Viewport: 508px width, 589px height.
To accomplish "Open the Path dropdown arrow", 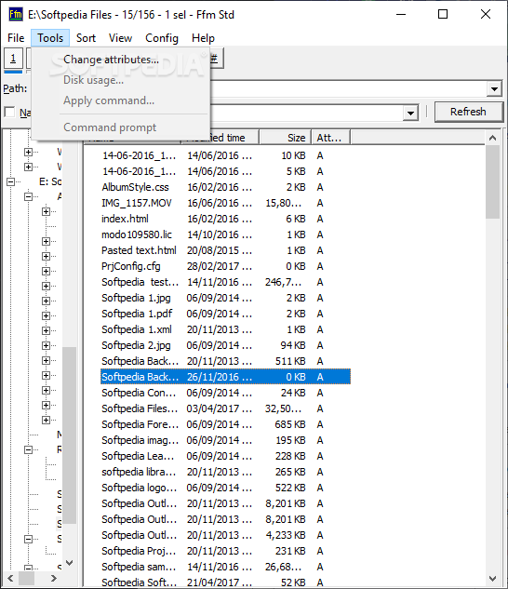I will [x=494, y=89].
